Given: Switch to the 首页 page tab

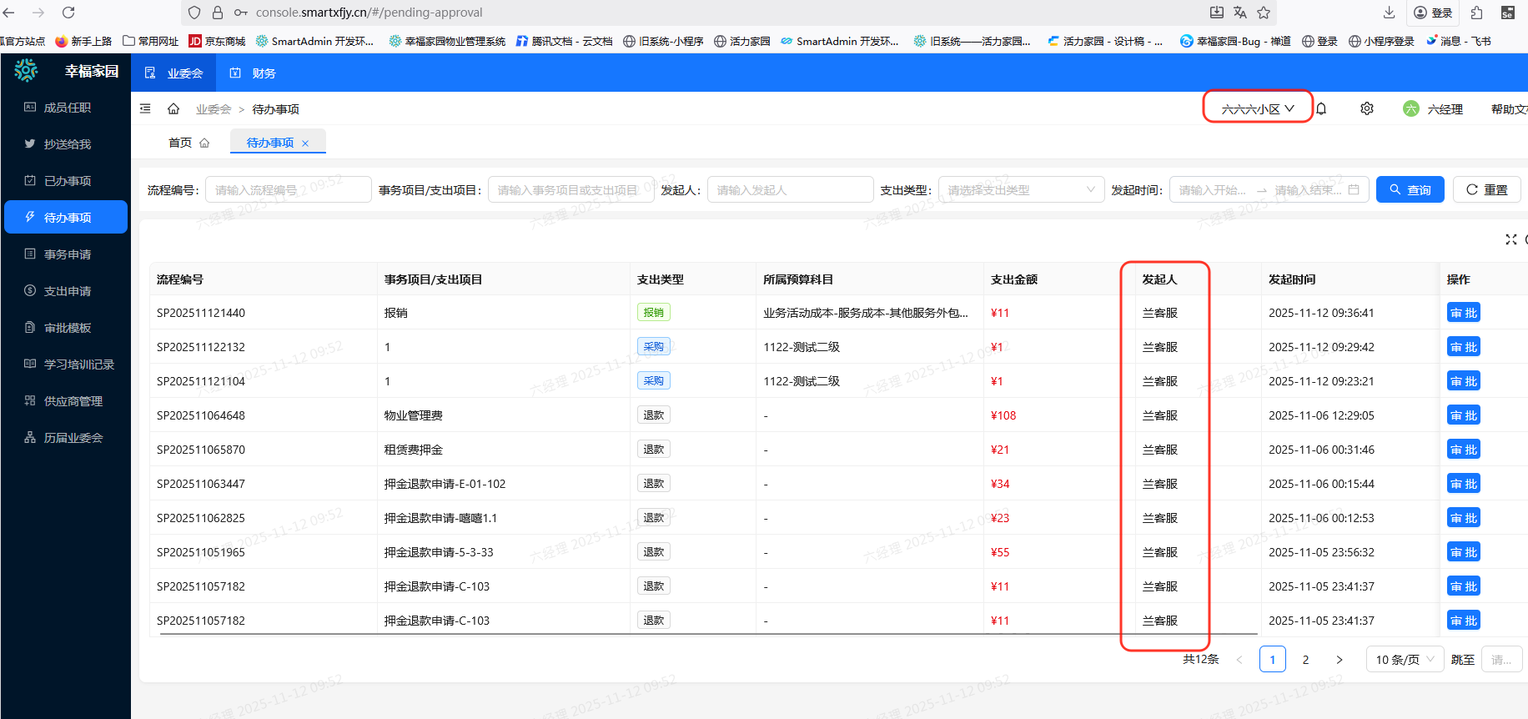Looking at the screenshot, I should 189,143.
